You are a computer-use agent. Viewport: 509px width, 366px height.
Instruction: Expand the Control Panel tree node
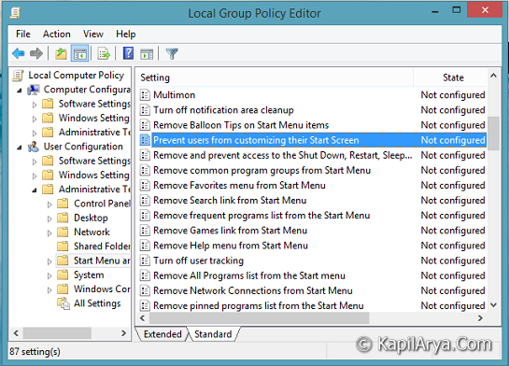point(49,204)
